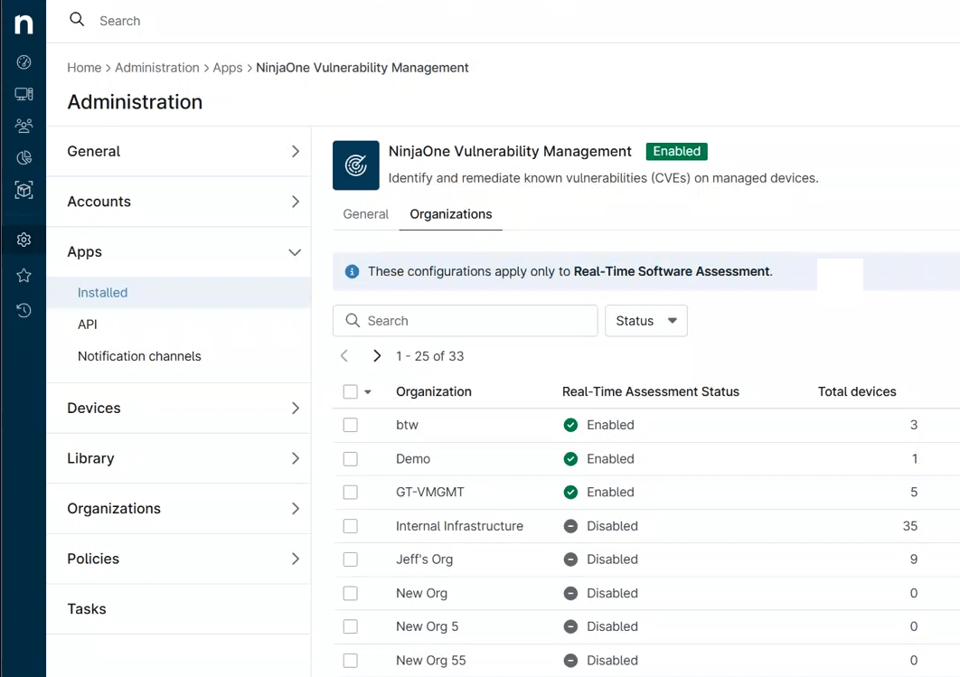Click the Vulnerability Management app logo

click(x=356, y=165)
